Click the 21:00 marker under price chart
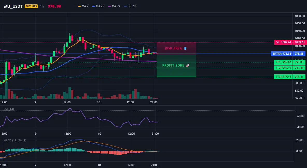The image size is (307, 168). point(154,102)
